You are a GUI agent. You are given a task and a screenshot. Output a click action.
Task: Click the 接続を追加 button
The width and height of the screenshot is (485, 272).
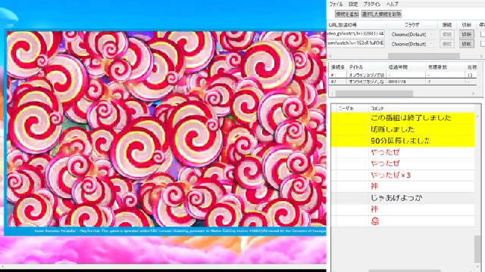tap(347, 14)
